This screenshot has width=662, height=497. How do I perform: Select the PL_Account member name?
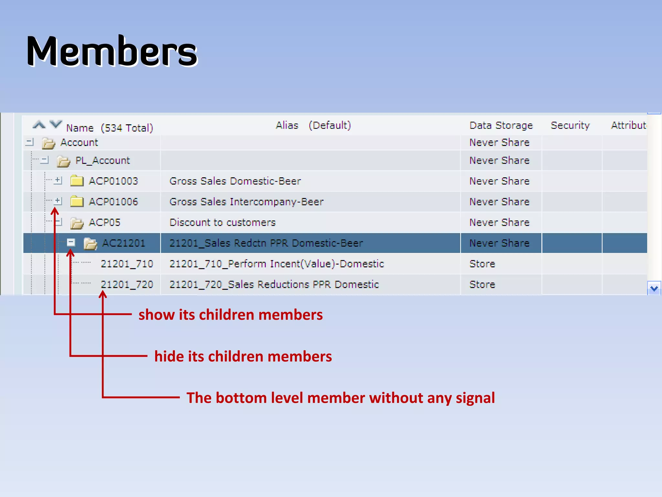click(x=103, y=160)
